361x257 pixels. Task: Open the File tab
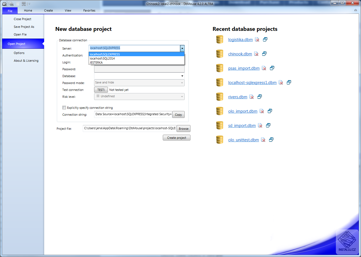click(x=10, y=11)
